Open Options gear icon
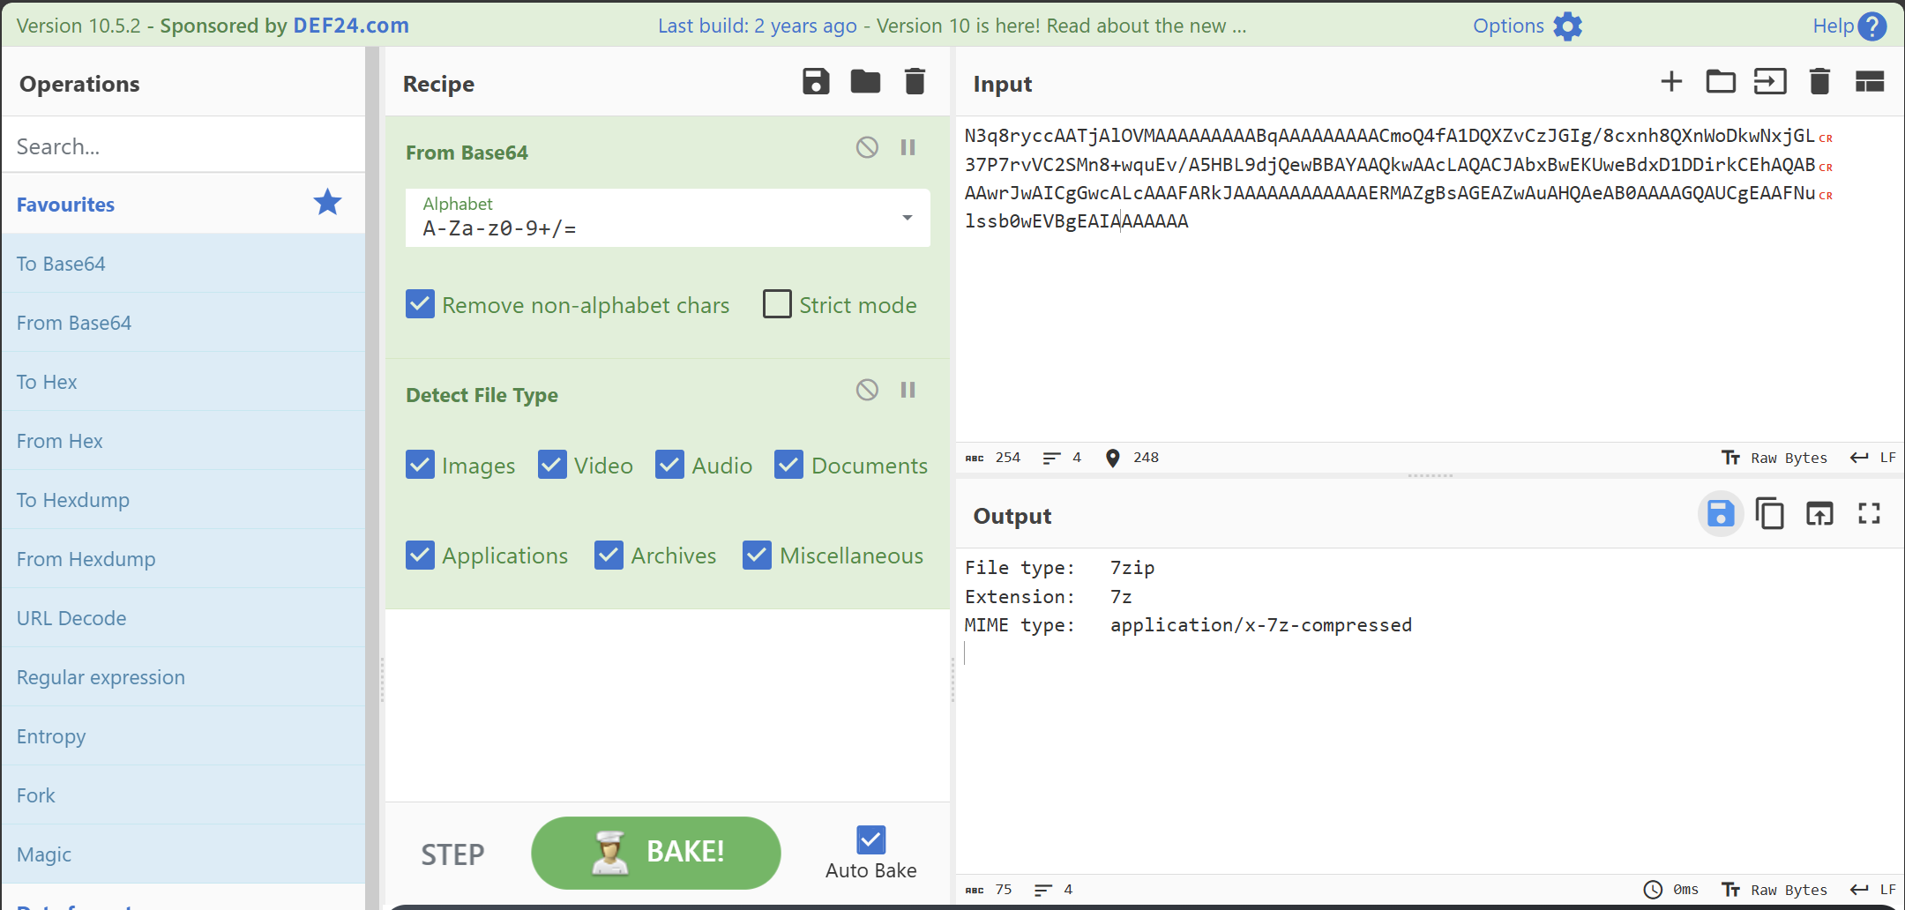Viewport: 1905px width, 910px height. coord(1567,26)
